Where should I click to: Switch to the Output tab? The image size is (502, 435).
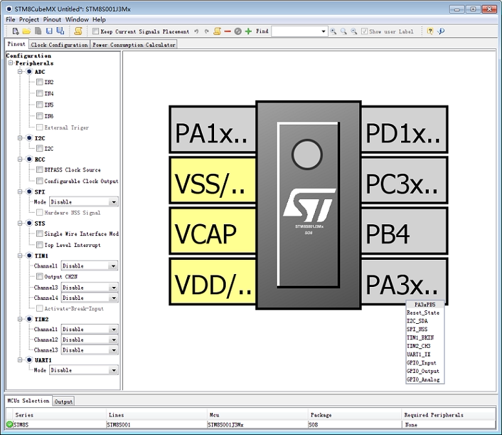click(63, 401)
